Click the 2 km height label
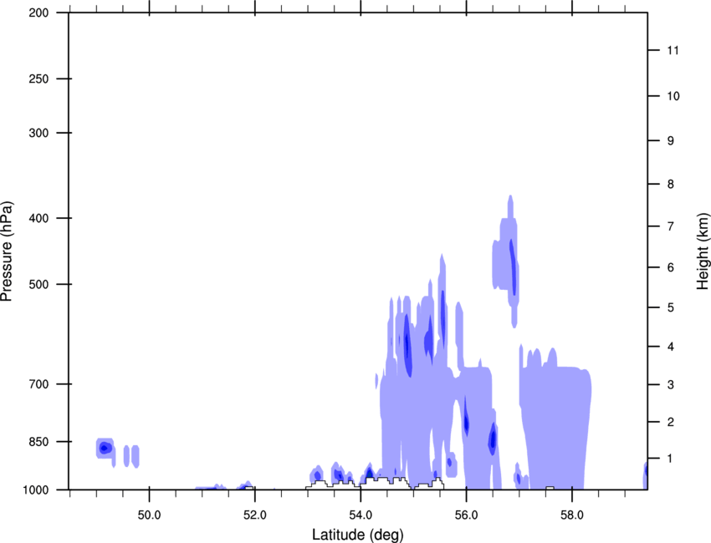Viewport: 711px width, 543px height. point(671,422)
